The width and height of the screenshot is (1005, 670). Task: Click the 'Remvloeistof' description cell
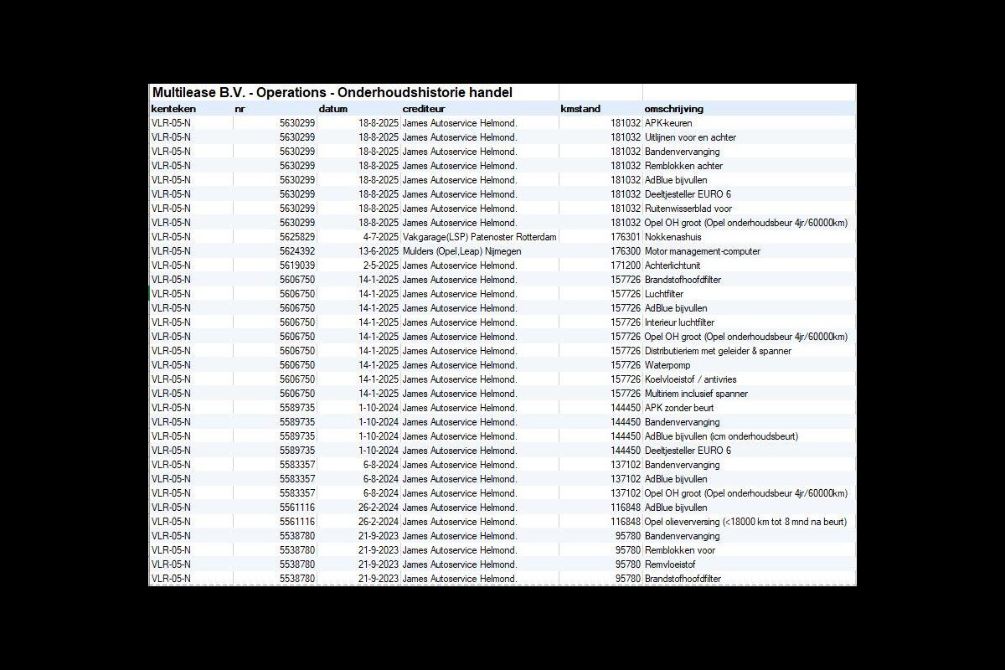pyautogui.click(x=670, y=564)
